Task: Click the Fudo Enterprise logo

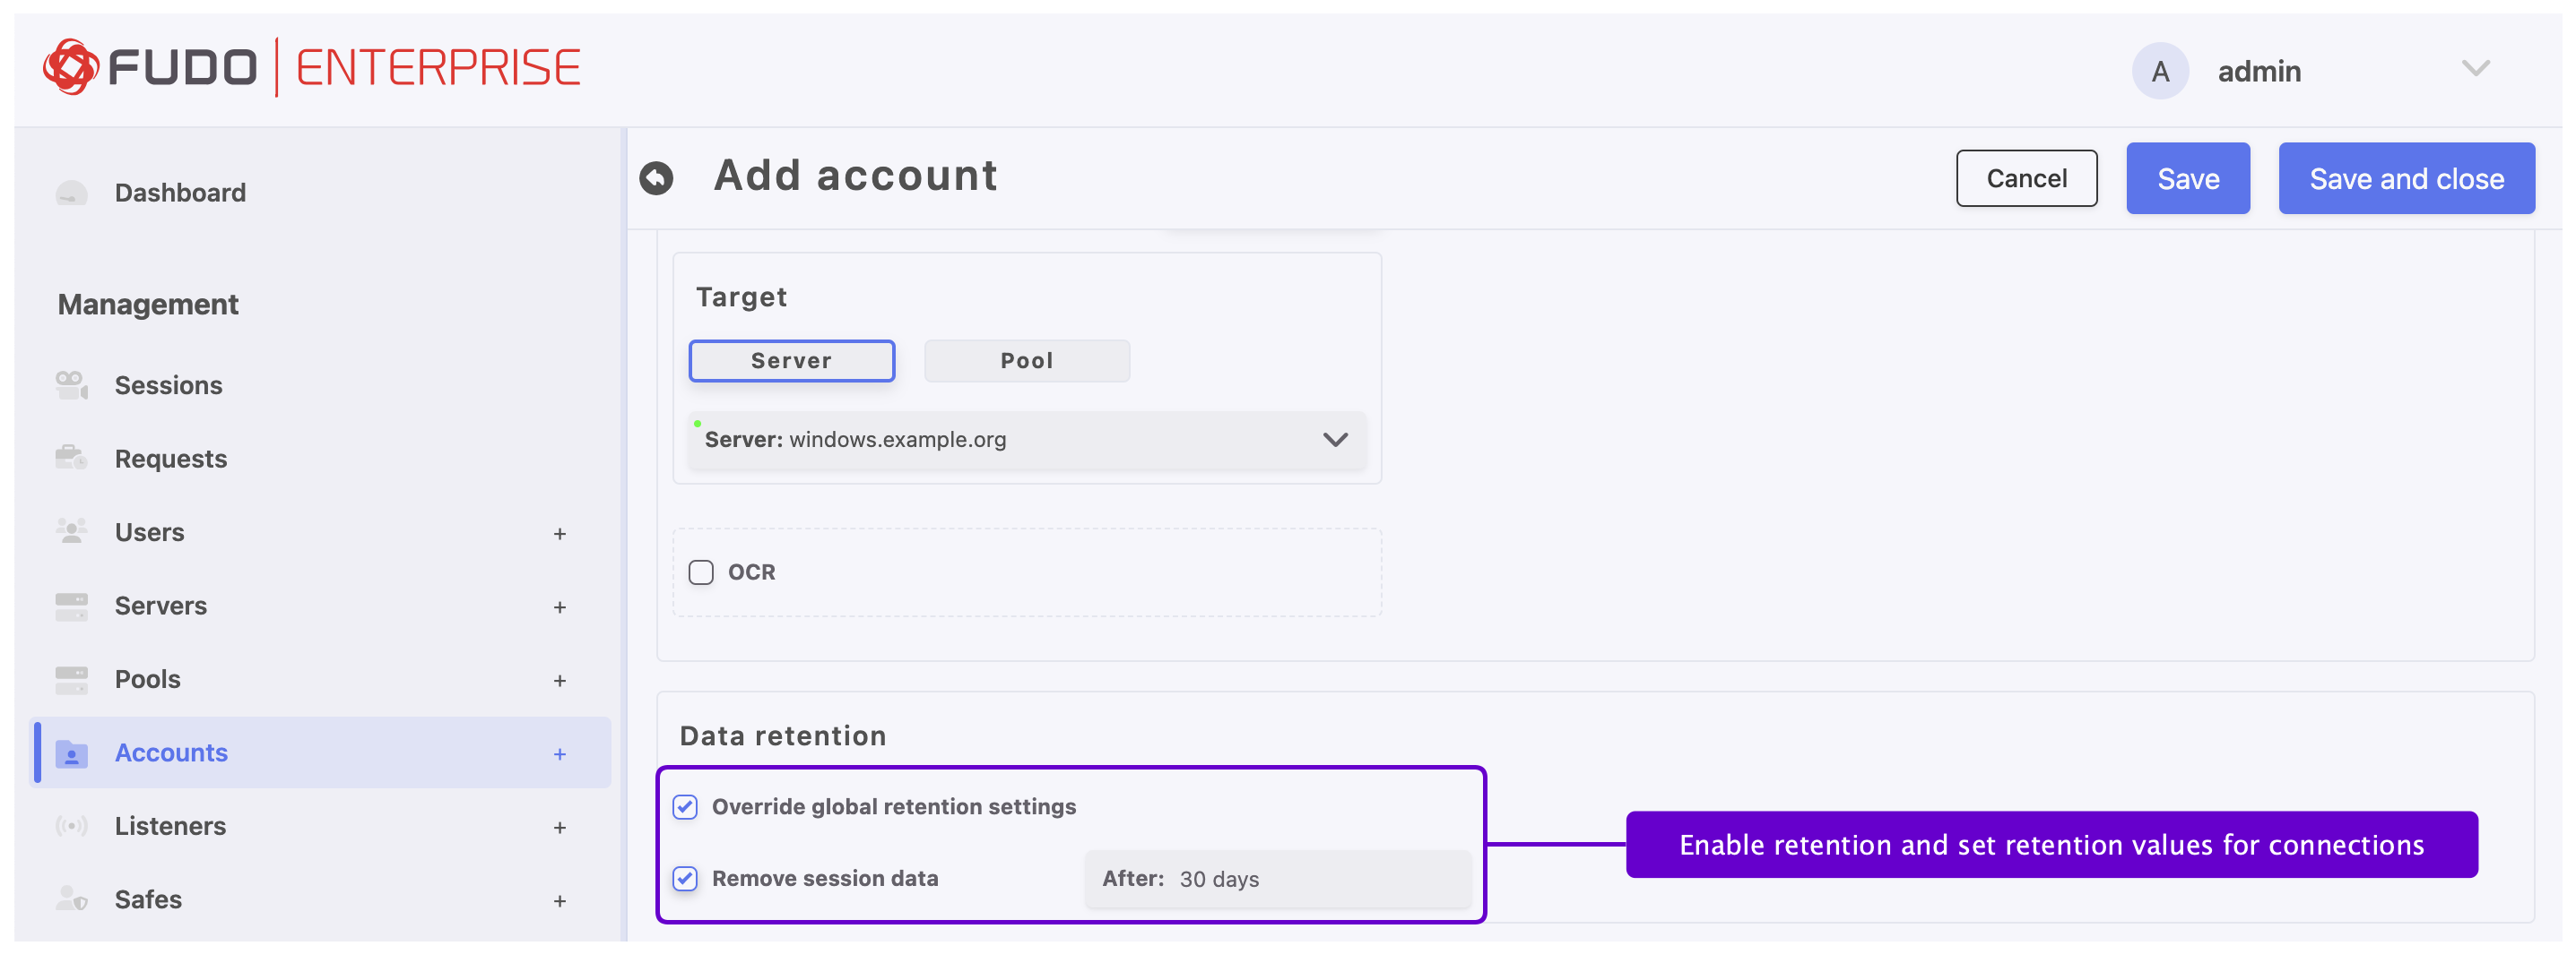Action: click(x=311, y=67)
